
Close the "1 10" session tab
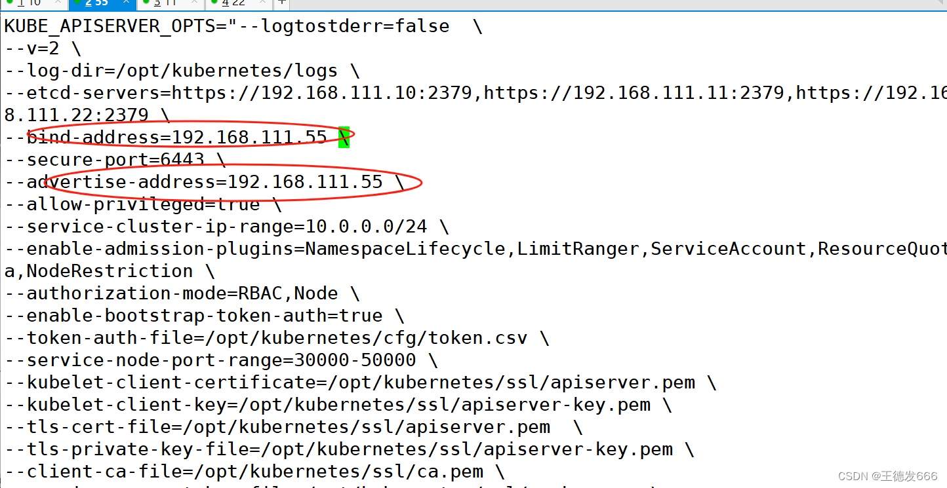tap(57, 3)
